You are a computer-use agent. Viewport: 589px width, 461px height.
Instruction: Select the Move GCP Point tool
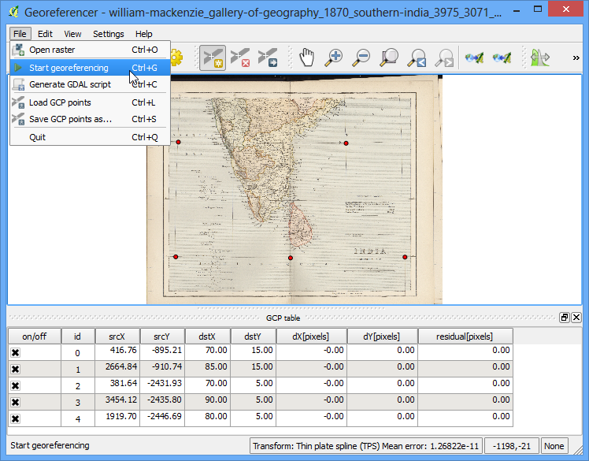click(268, 58)
